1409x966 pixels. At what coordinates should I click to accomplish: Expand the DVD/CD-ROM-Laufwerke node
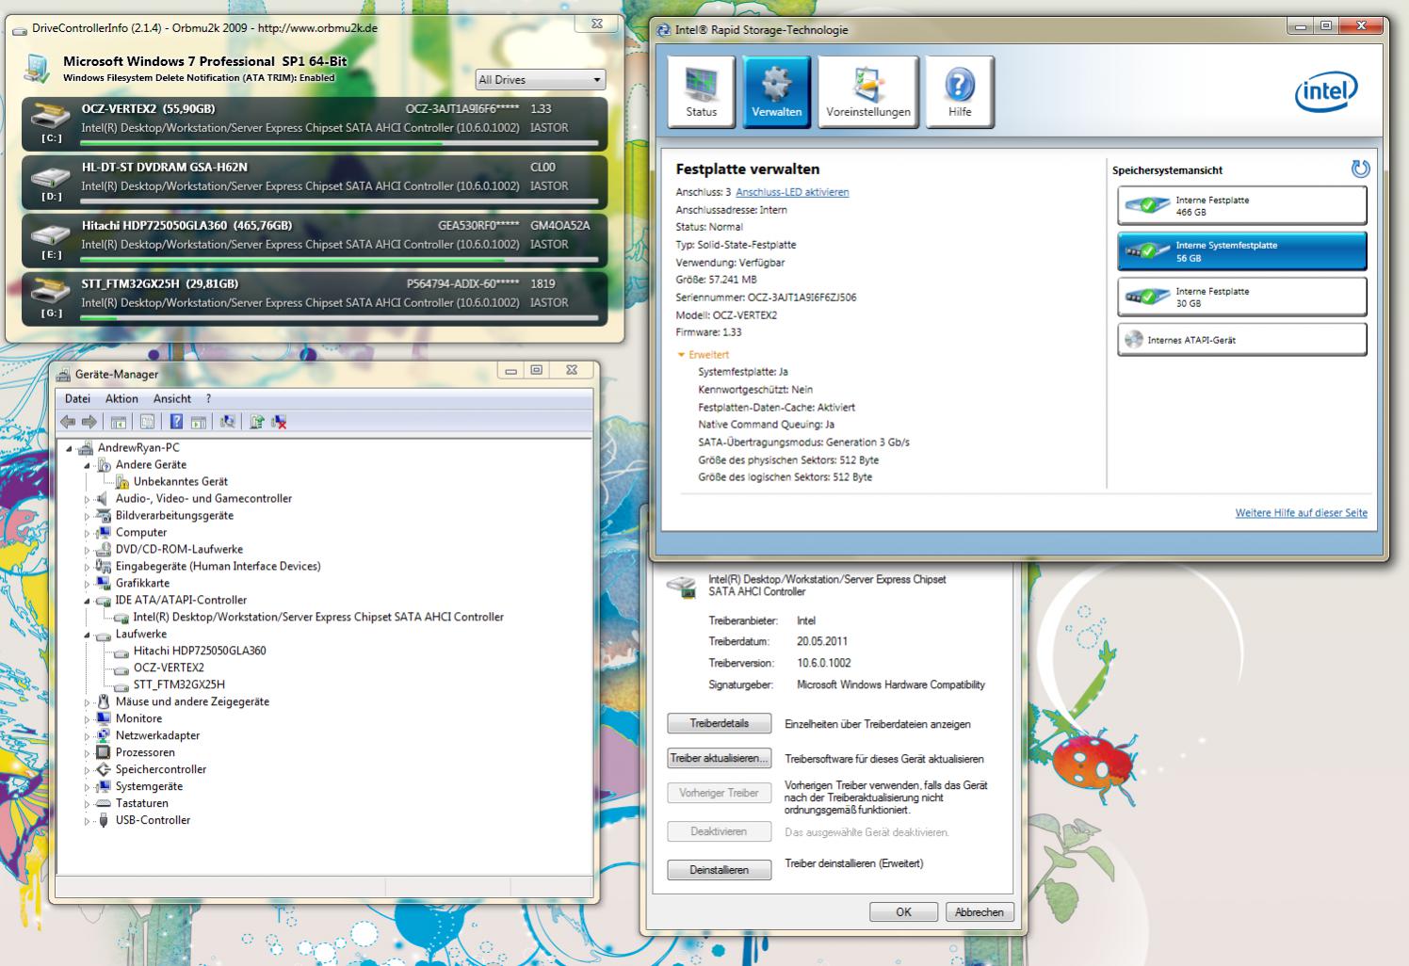88,550
